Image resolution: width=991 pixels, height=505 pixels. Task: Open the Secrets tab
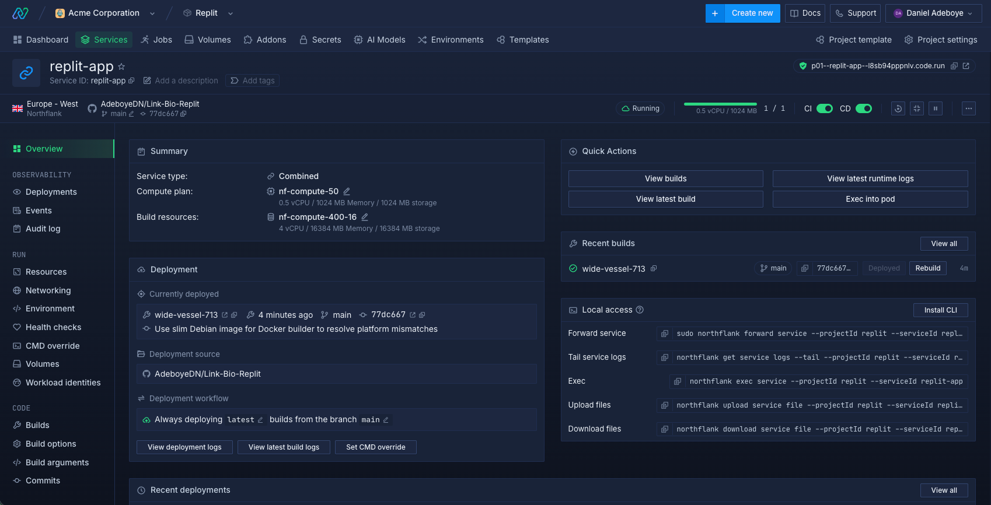tap(320, 40)
